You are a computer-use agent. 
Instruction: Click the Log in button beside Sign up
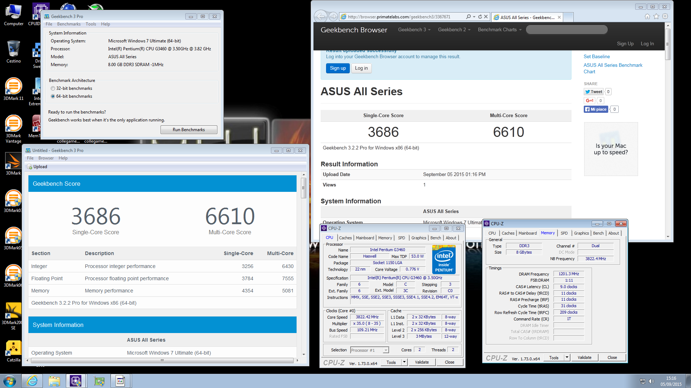click(x=361, y=68)
